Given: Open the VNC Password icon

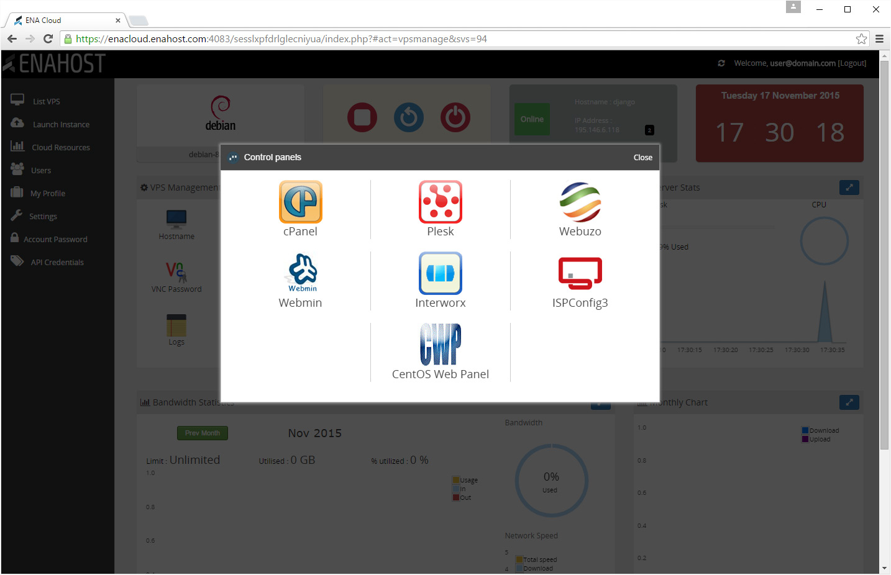Looking at the screenshot, I should click(176, 272).
